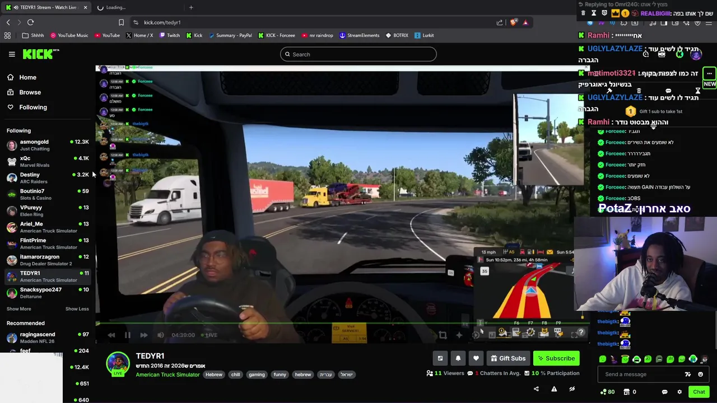717x403 pixels.
Task: Open Brave Shields lion icon
Action: click(513, 22)
